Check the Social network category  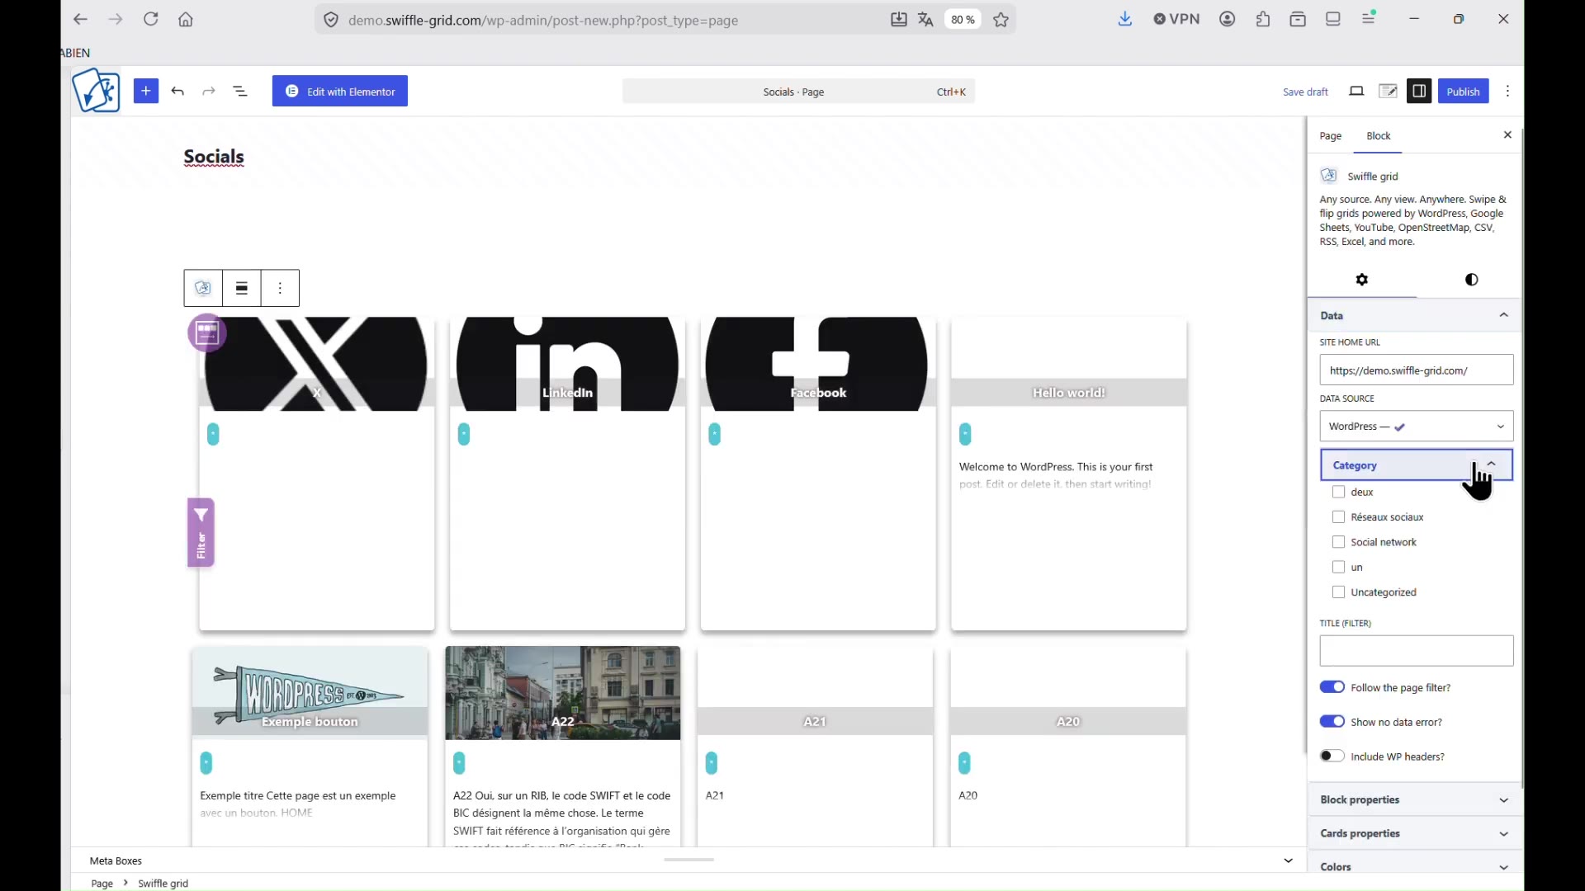(1339, 542)
